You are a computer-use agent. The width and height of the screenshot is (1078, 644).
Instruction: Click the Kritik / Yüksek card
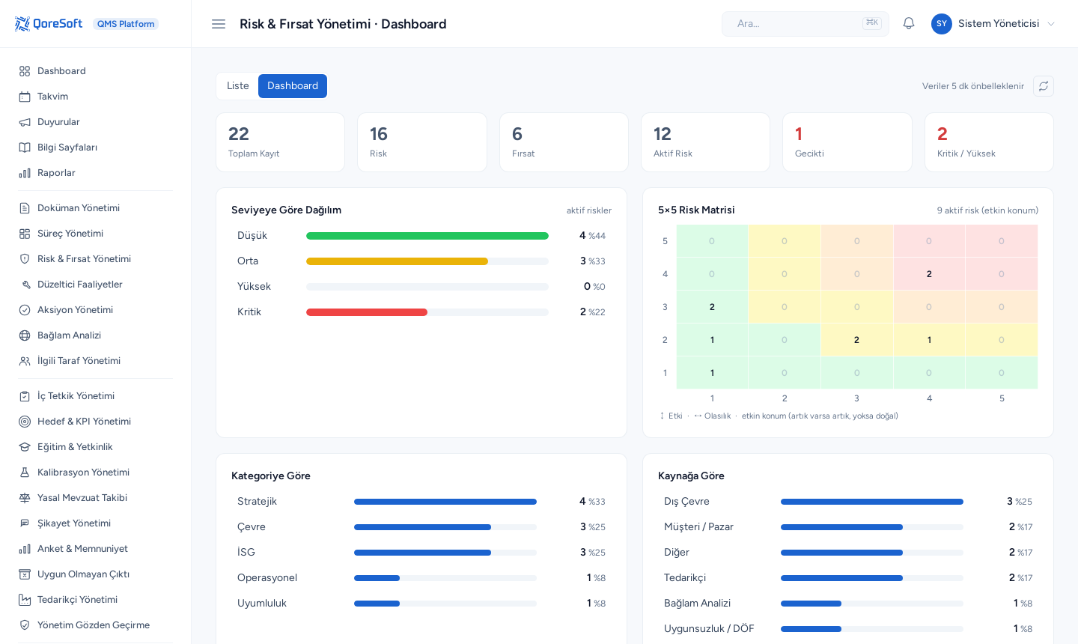(989, 142)
